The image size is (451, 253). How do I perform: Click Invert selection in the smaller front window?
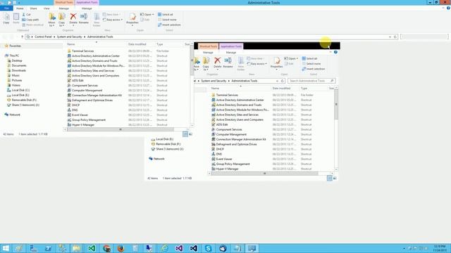(313, 69)
